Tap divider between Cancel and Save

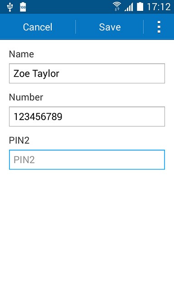coord(75,27)
